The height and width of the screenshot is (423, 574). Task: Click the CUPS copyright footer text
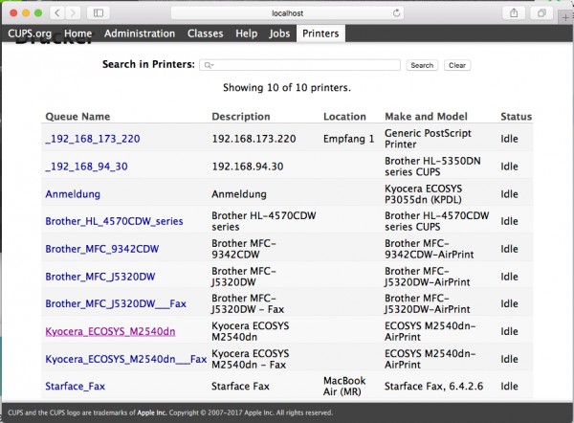170,412
